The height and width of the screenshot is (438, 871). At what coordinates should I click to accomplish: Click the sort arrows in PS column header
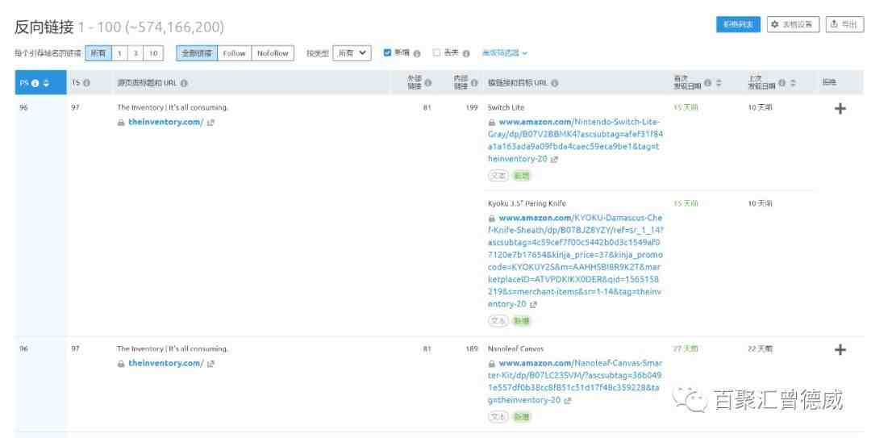click(46, 83)
